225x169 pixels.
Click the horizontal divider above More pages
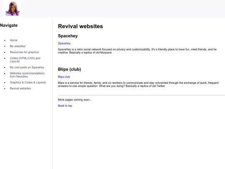(141, 95)
